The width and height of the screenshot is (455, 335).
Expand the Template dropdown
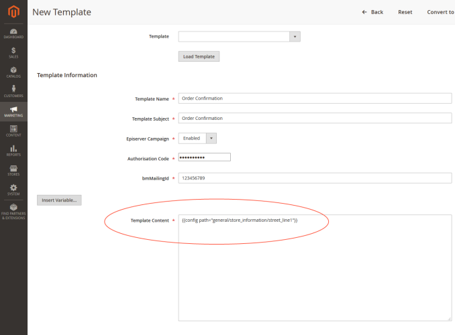click(239, 36)
